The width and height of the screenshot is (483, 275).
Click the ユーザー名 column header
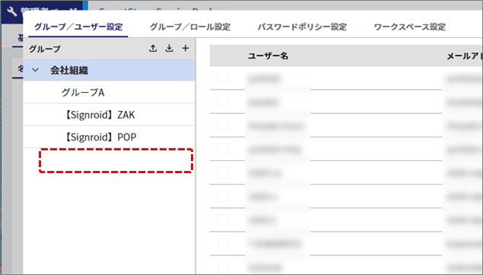268,55
